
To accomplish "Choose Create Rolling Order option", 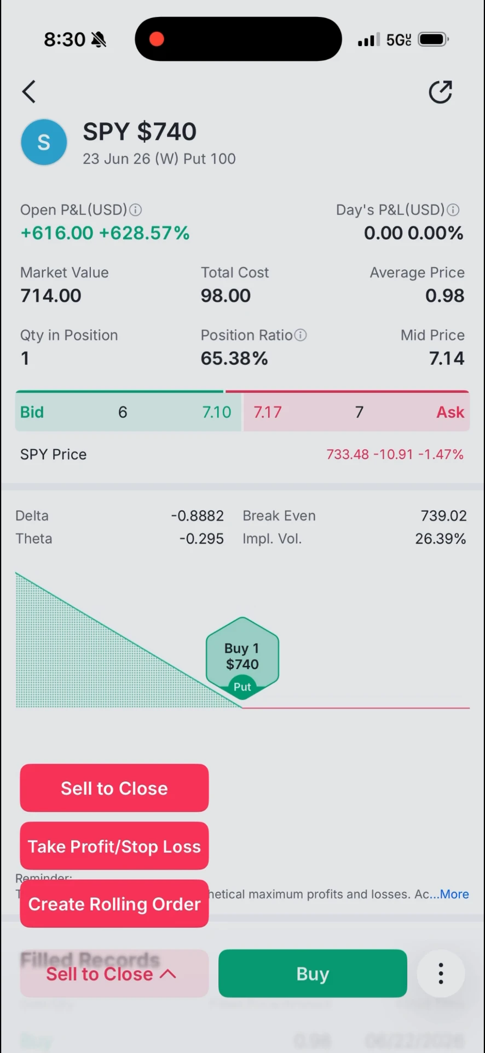I will (114, 904).
